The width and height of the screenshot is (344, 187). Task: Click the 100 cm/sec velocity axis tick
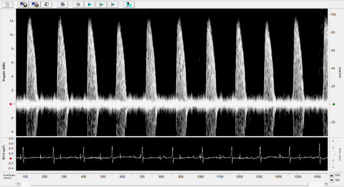333,14
